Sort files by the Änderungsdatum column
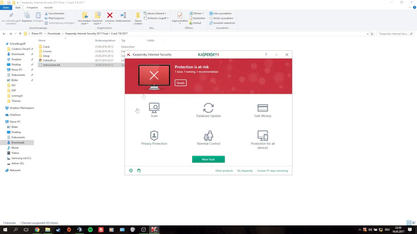417x234 pixels. [x=105, y=41]
